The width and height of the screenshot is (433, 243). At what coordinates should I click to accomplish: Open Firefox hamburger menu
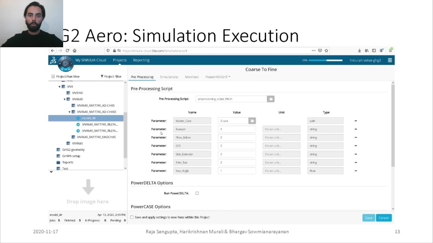(x=391, y=50)
